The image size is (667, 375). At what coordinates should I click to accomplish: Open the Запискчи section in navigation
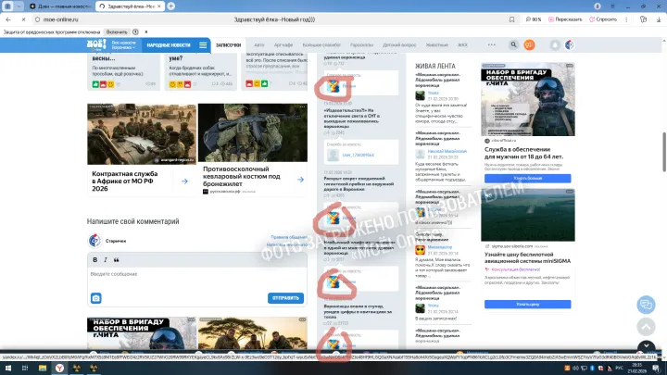click(228, 44)
